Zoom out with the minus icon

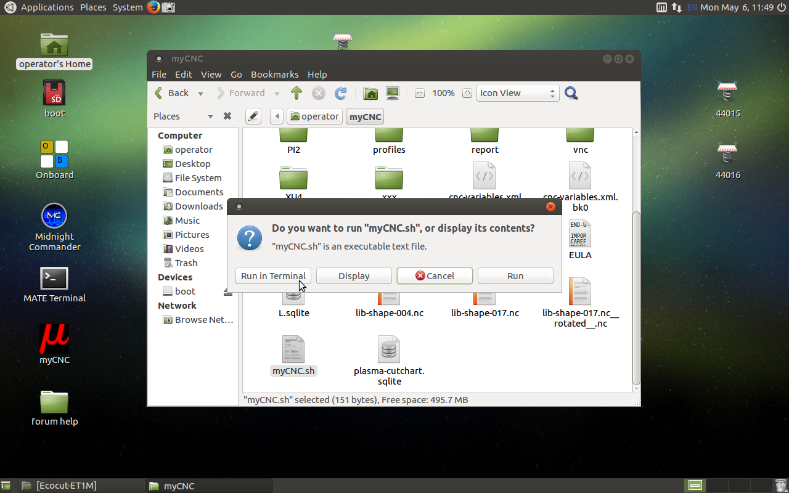(x=420, y=93)
